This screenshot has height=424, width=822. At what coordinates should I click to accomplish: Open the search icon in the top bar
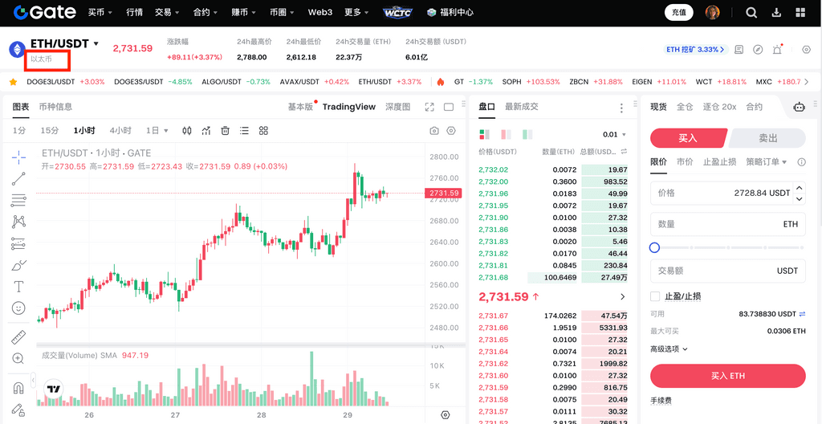pyautogui.click(x=751, y=13)
